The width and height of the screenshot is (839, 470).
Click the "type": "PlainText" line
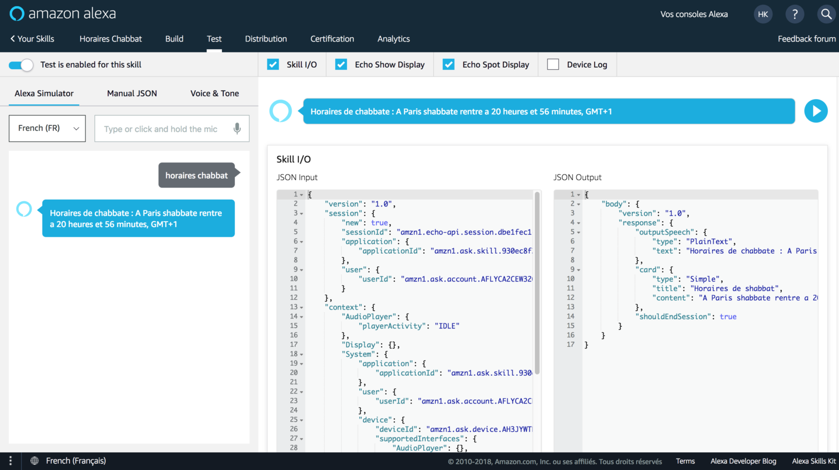[694, 242]
